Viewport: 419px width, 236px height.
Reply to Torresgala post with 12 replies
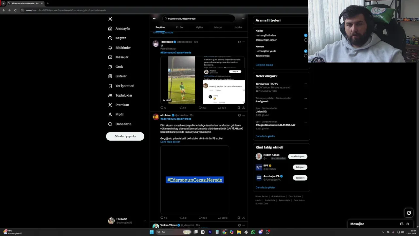pyautogui.click(x=163, y=108)
